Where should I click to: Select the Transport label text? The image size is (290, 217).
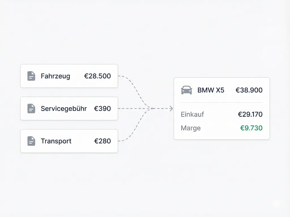tap(56, 141)
